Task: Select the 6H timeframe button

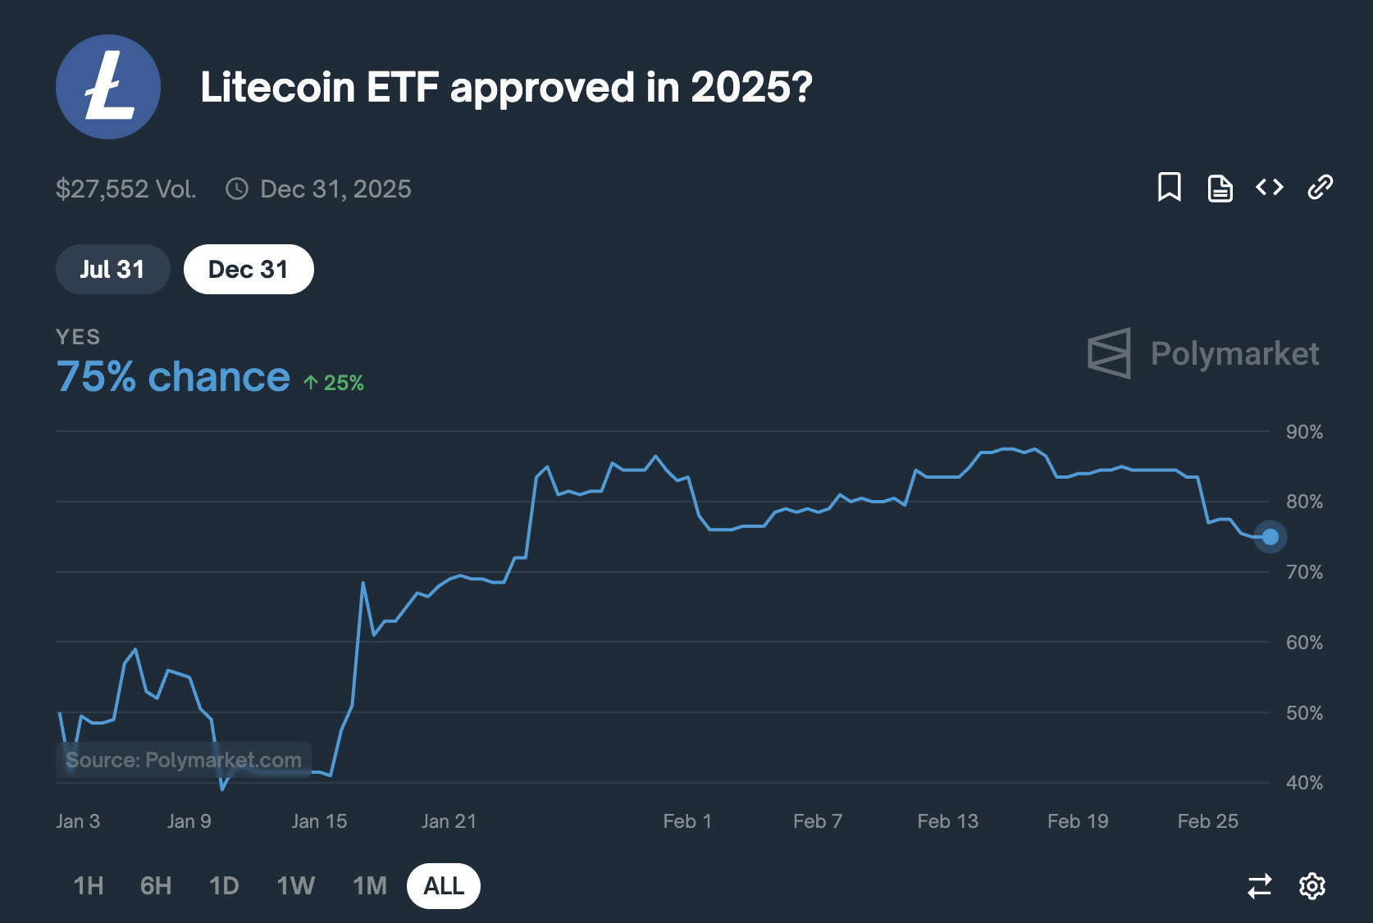Action: (155, 886)
